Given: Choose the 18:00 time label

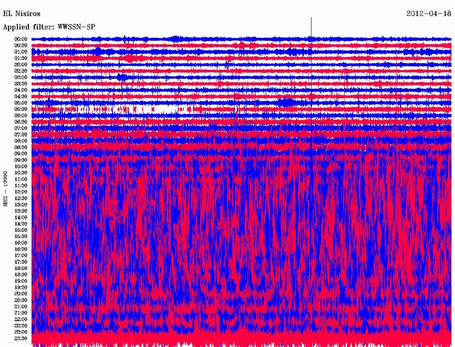Looking at the screenshot, I should [x=20, y=269].
